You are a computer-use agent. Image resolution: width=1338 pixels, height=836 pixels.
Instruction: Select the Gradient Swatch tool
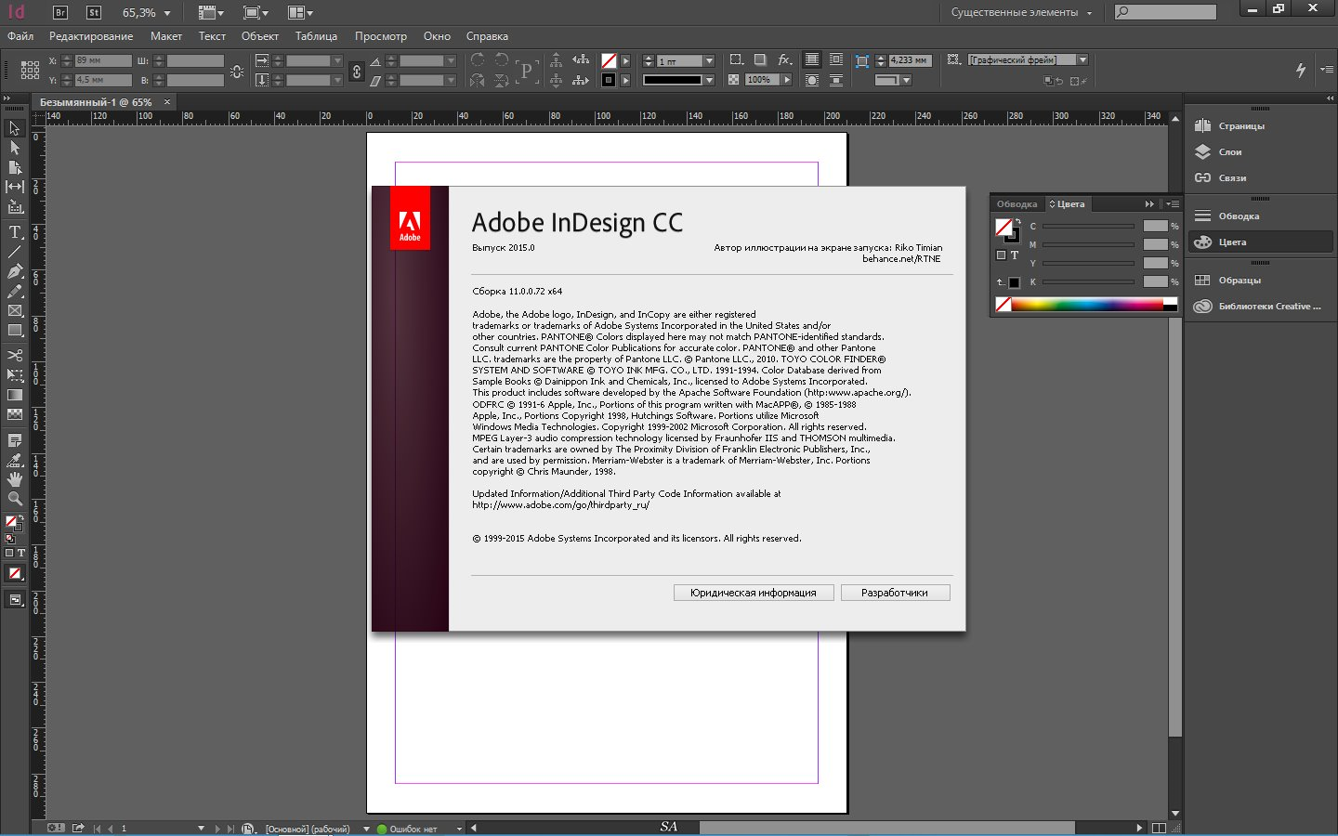point(15,395)
